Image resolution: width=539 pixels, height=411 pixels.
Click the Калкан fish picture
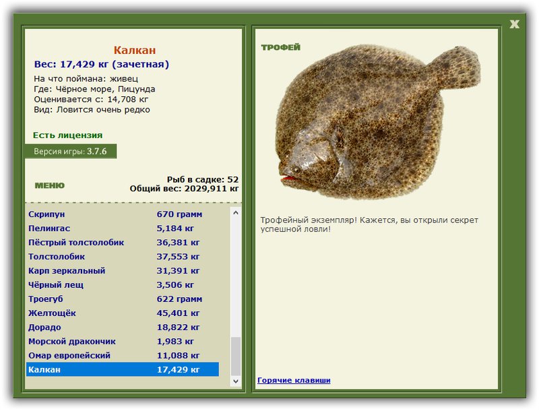377,122
